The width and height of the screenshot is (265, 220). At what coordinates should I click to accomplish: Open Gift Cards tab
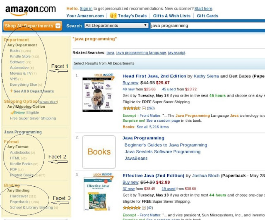207,16
